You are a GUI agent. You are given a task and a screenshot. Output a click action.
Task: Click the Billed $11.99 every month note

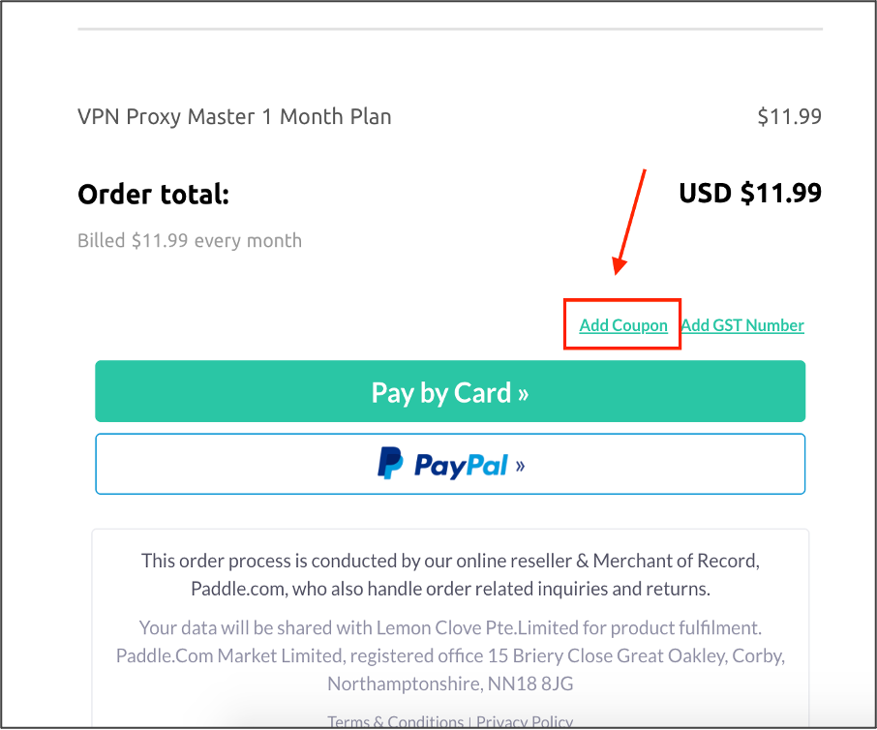click(x=190, y=240)
